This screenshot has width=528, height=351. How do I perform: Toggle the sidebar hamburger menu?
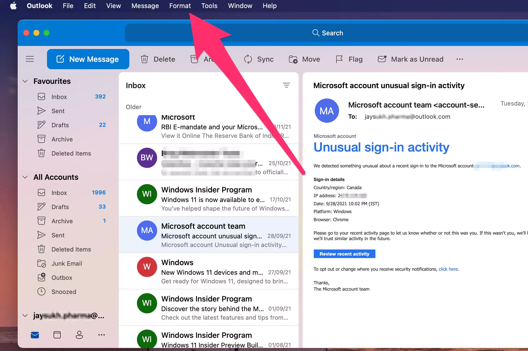(30, 59)
